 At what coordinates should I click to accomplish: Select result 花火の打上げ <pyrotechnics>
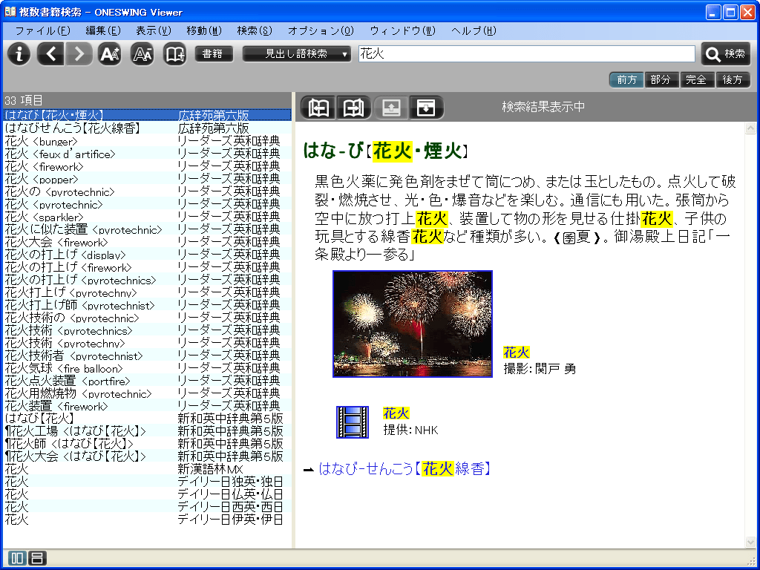click(148, 280)
